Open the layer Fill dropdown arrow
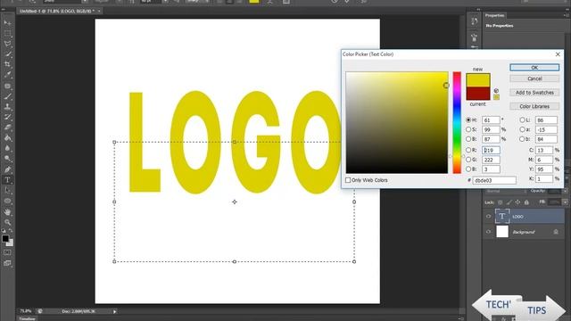Image resolution: width=571 pixels, height=321 pixels. pyautogui.click(x=565, y=202)
